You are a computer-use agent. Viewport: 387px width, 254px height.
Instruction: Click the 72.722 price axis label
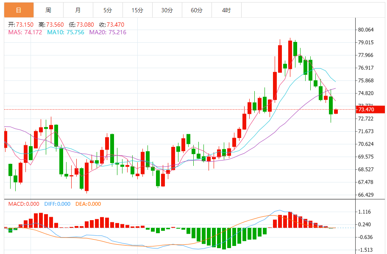pos(366,119)
